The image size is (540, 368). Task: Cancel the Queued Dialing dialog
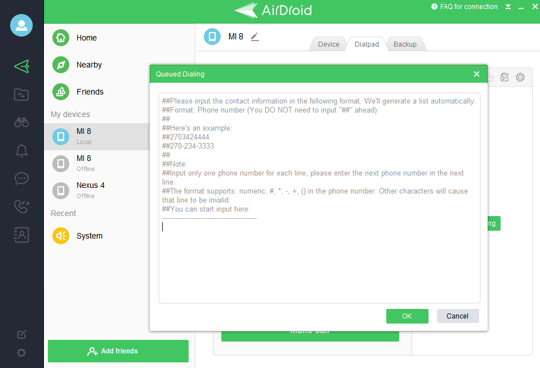point(458,316)
